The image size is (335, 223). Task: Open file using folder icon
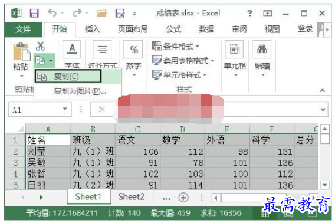pyautogui.click(x=101, y=13)
